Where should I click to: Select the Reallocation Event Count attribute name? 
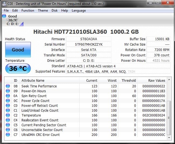coord(40,120)
